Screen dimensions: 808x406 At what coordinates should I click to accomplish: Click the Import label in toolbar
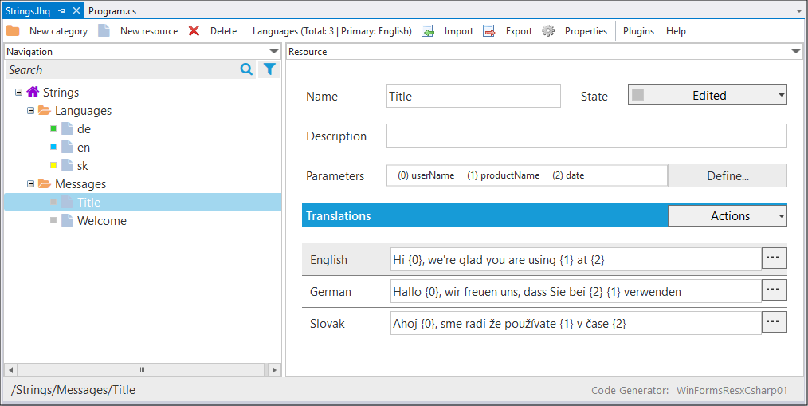coord(459,31)
